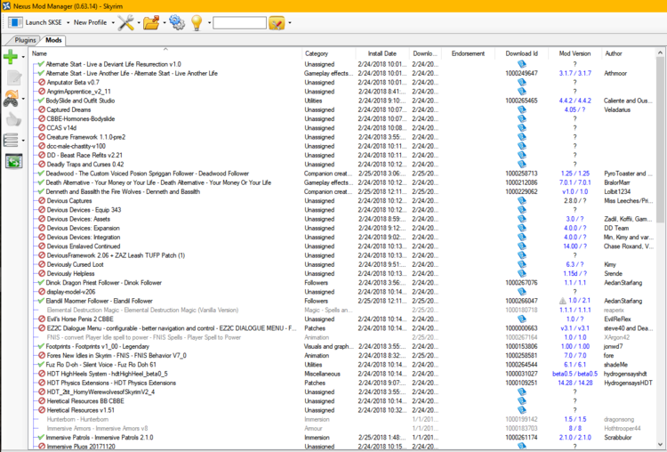Expand the light bulb dropdown arrow
This screenshot has height=452, width=667.
209,22
